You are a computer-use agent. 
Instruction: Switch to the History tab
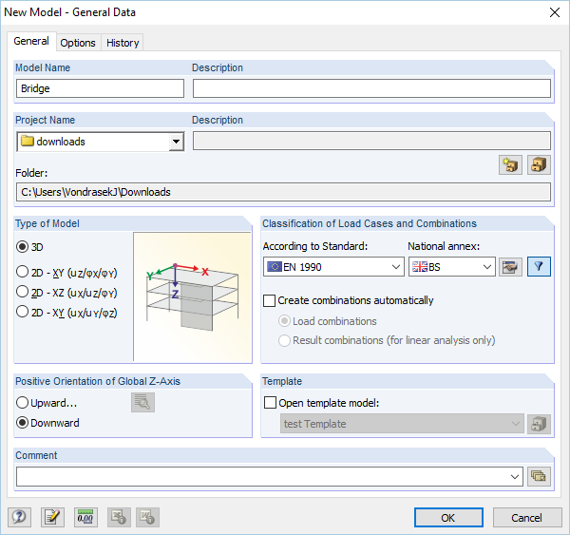(x=123, y=43)
